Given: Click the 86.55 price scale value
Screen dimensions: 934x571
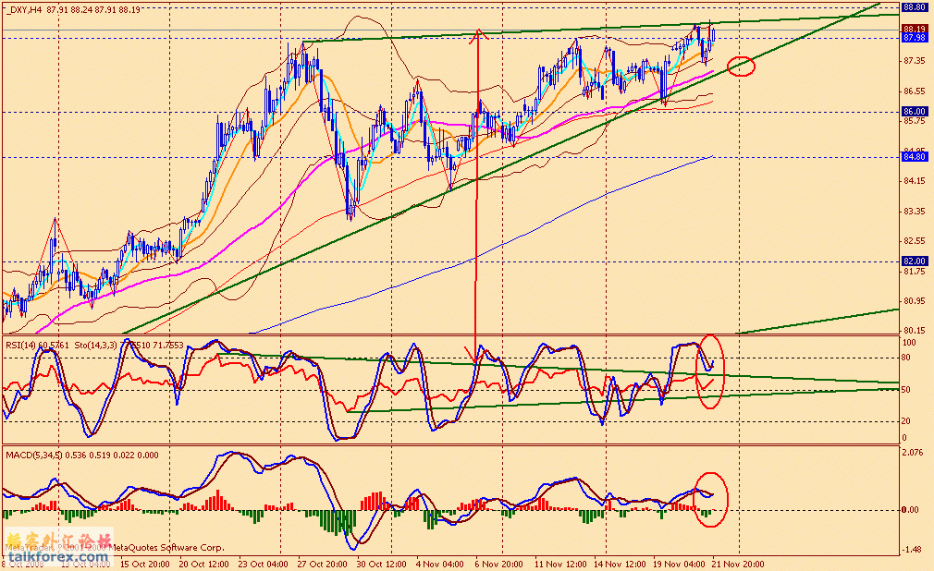Looking at the screenshot, I should click(x=915, y=91).
